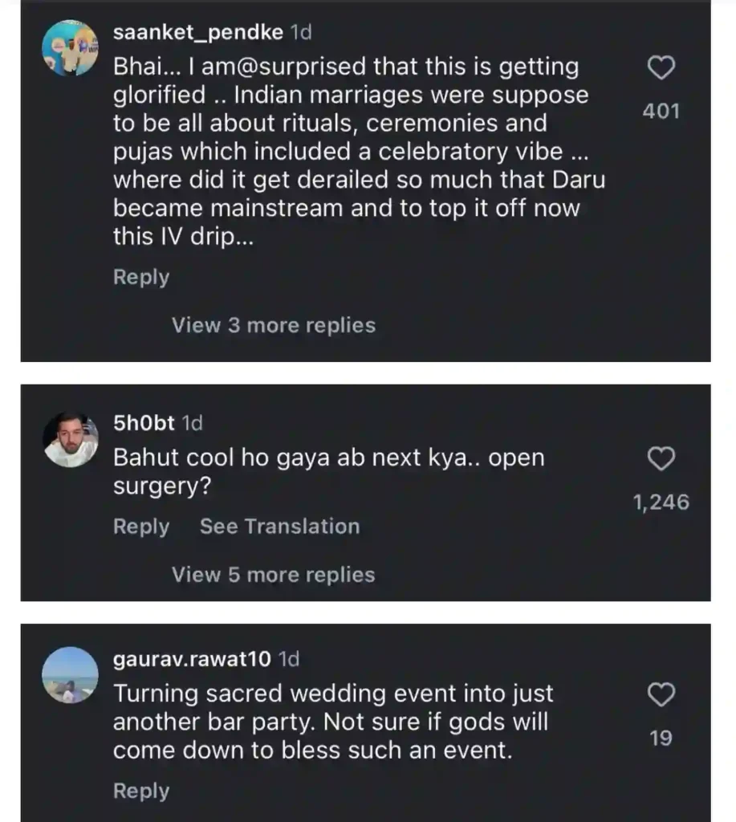Like saanket_pendke's comment with the heart
The width and height of the screenshot is (736, 822).
point(661,70)
